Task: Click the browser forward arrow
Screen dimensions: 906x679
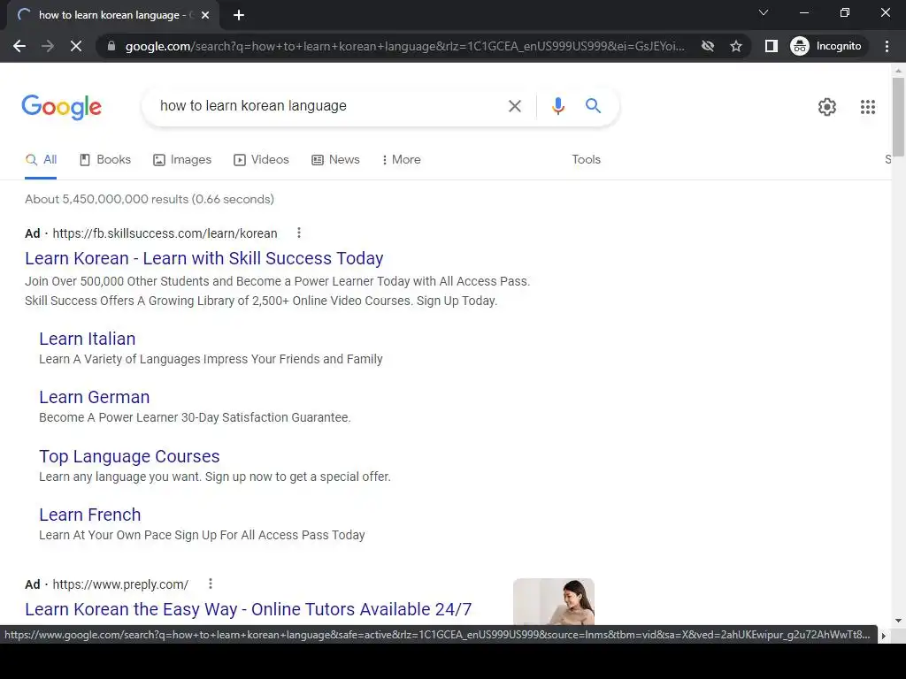Action: click(x=48, y=46)
